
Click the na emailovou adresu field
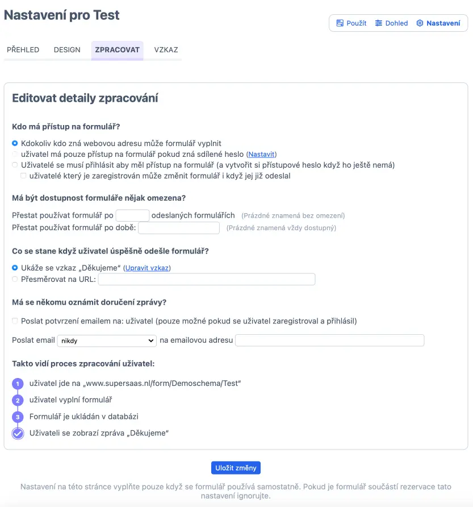[329, 340]
